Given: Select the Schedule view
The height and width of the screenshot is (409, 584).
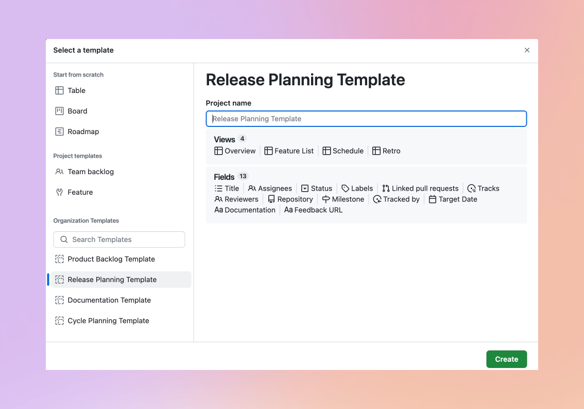Looking at the screenshot, I should tap(343, 151).
